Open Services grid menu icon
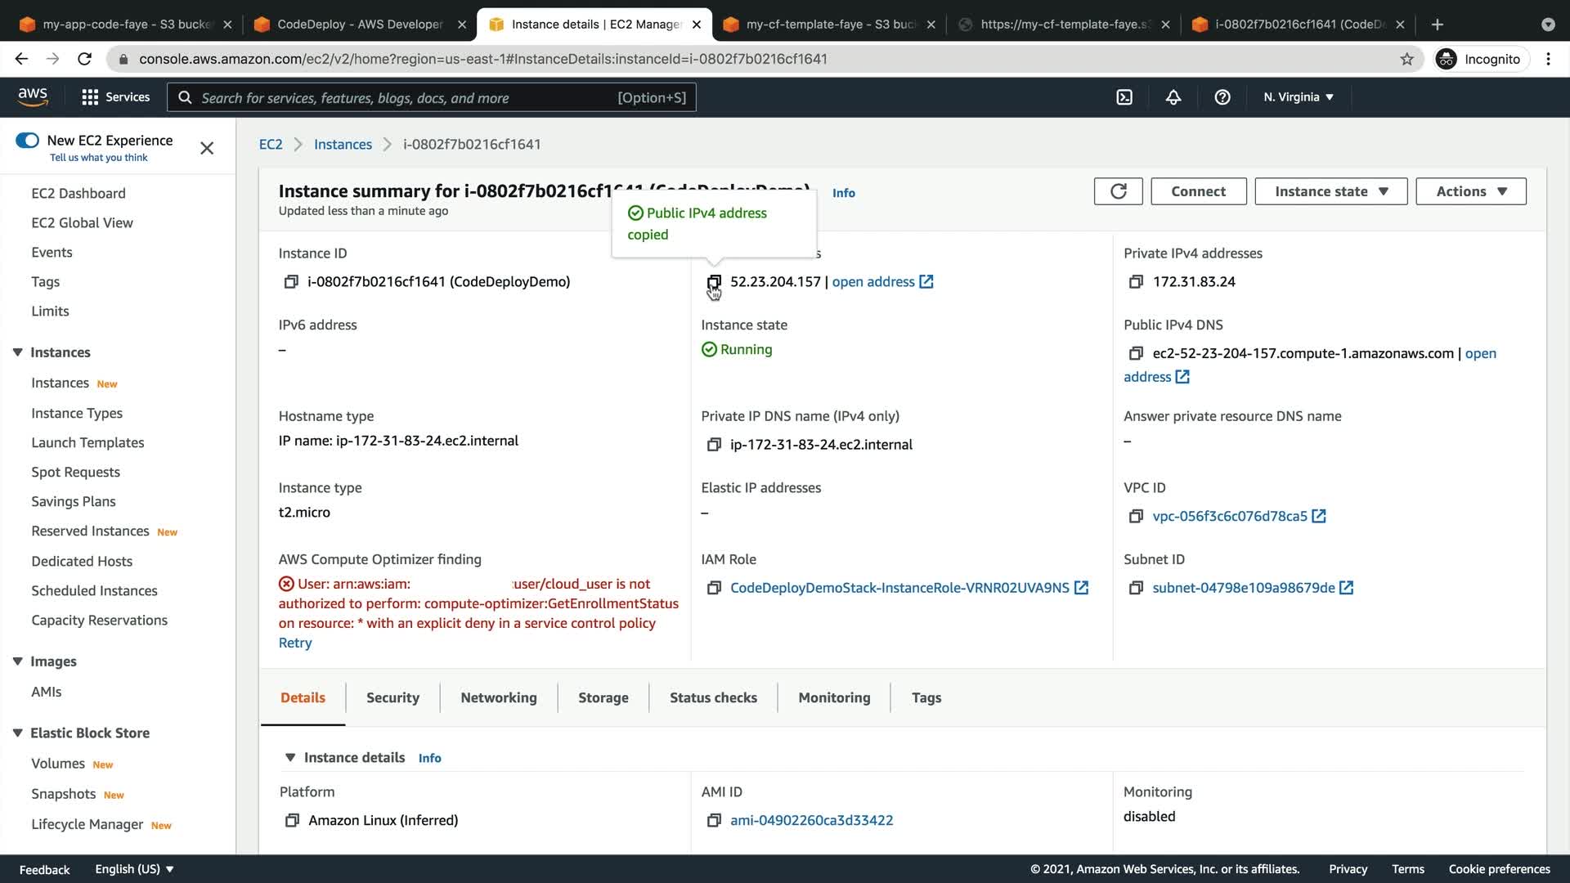This screenshot has height=883, width=1570. pos(90,97)
